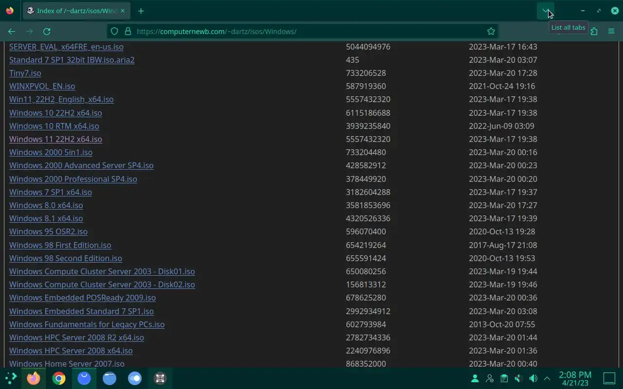623x389 pixels.
Task: Click Win11_22H2_English_x64.iso link
Action: point(61,99)
